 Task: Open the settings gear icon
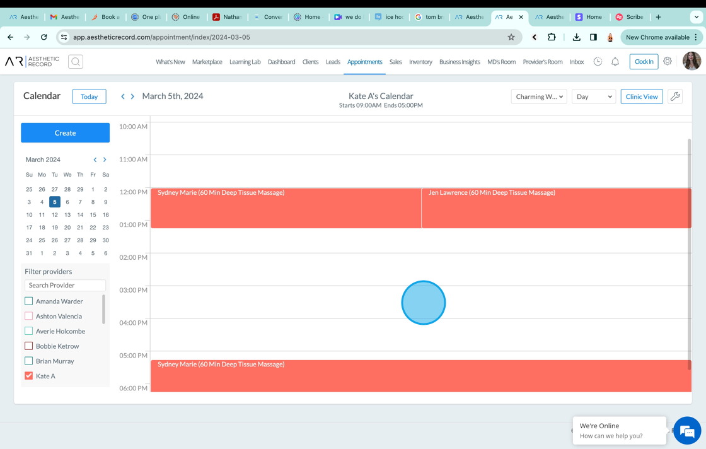(668, 61)
